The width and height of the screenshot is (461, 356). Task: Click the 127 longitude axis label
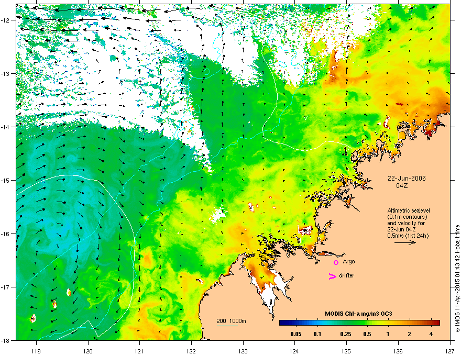click(x=450, y=351)
